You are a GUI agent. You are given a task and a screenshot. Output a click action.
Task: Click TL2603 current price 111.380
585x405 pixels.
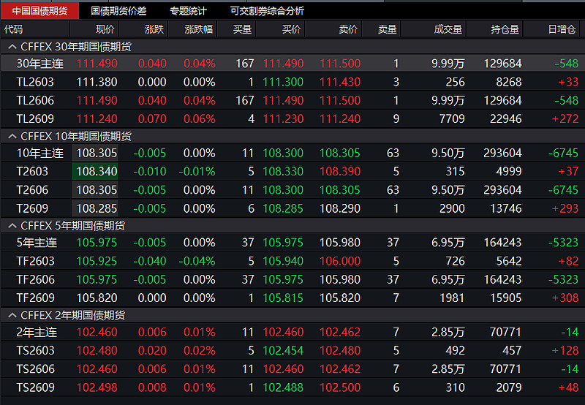(x=97, y=82)
